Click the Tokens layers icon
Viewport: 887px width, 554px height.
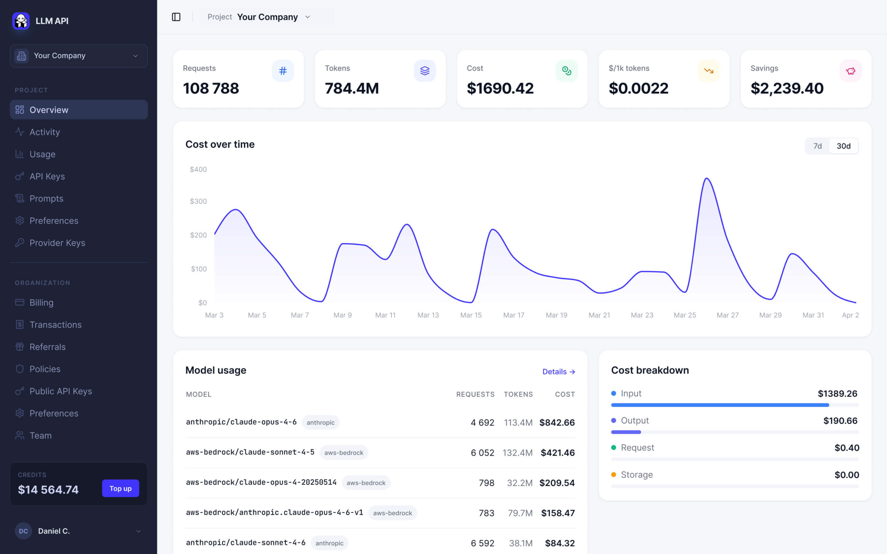click(424, 71)
